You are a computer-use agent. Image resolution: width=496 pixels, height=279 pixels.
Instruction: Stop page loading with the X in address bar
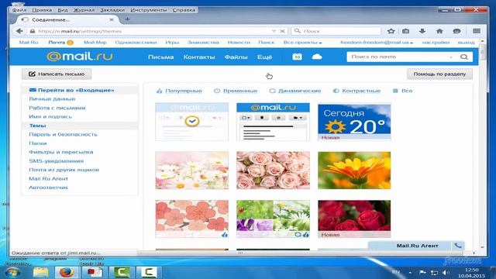coord(282,31)
